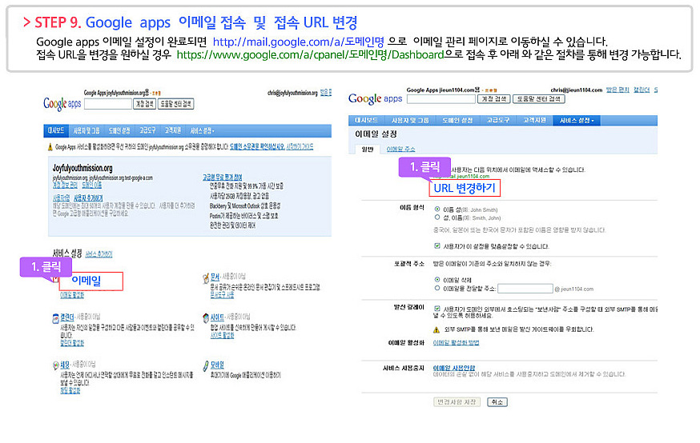The width and height of the screenshot is (700, 443).
Task: Open 서비스 설정 dropdown on the joyfulyouthmission dashboard
Action: 202,130
